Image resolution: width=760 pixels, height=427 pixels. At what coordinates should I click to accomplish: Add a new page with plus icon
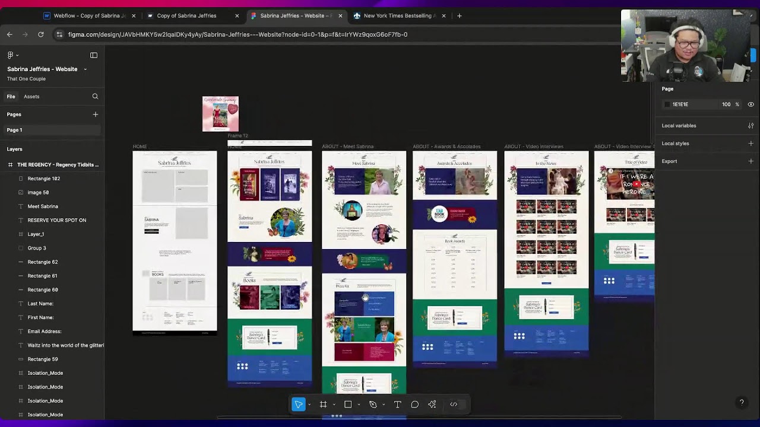(x=95, y=114)
